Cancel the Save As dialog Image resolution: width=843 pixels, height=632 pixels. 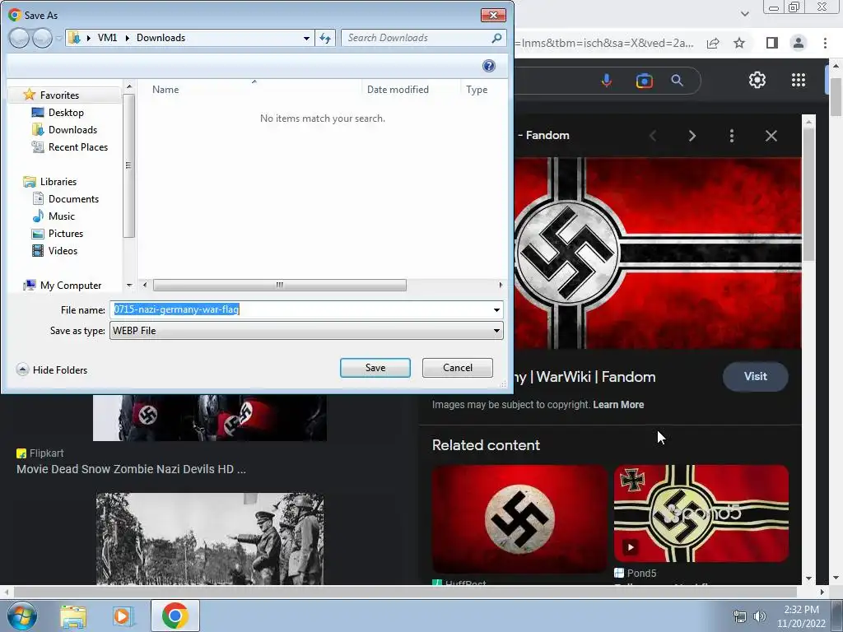pos(458,368)
